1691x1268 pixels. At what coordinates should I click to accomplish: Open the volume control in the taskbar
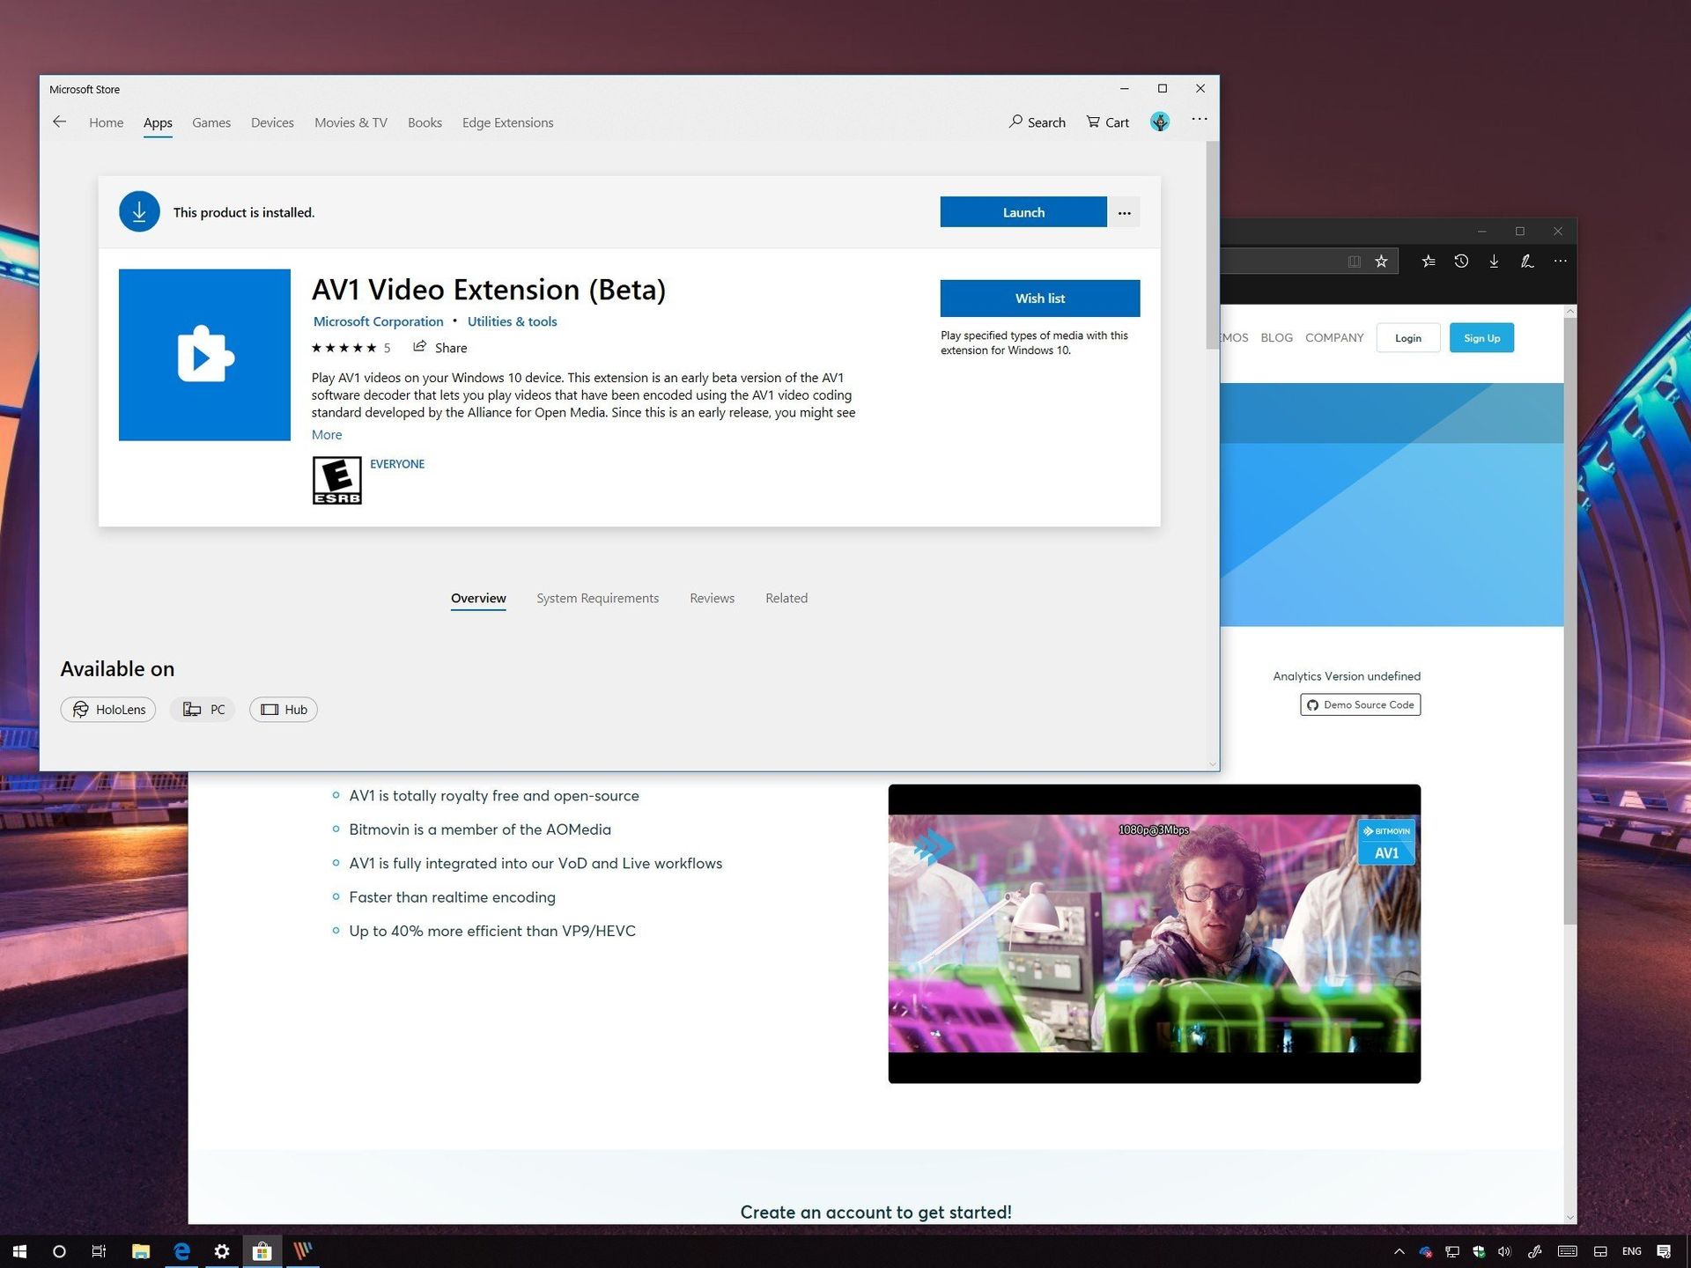[1504, 1250]
